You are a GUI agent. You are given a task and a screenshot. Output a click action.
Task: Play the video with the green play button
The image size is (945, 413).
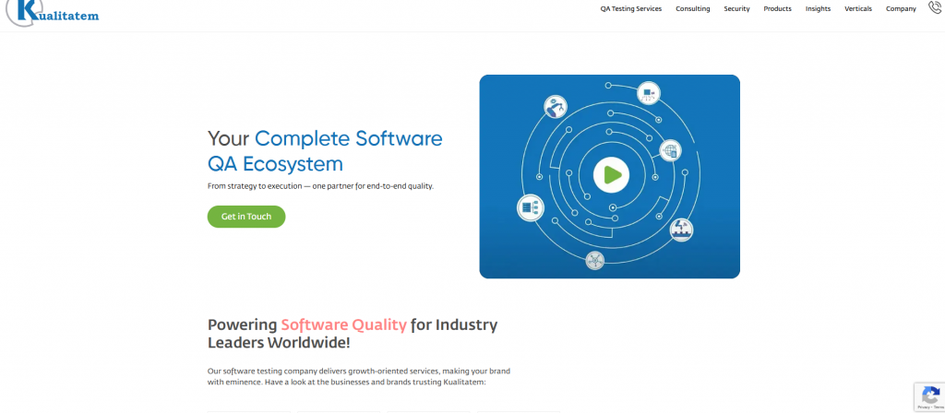610,173
